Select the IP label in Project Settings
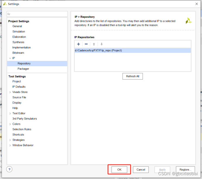 13,58
